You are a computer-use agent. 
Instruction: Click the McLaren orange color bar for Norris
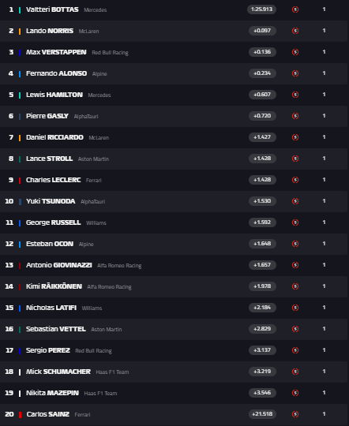pyautogui.click(x=20, y=32)
